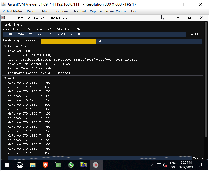Click the GPU row showing 37C
This screenshot has width=209, height=171.
(29, 122)
